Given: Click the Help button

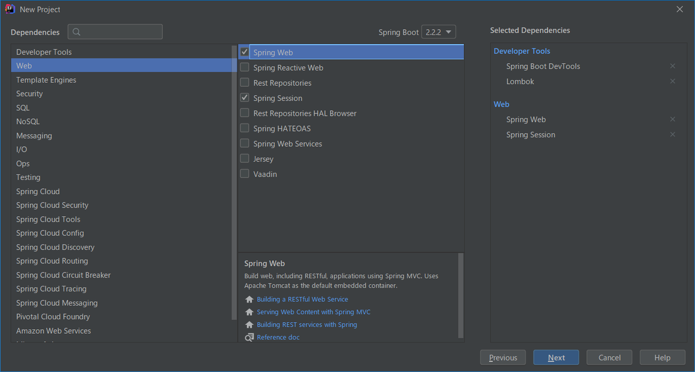Looking at the screenshot, I should [662, 358].
